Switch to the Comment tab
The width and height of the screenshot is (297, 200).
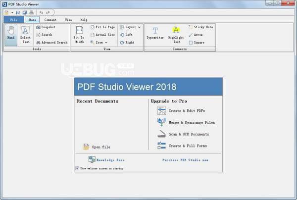point(50,20)
